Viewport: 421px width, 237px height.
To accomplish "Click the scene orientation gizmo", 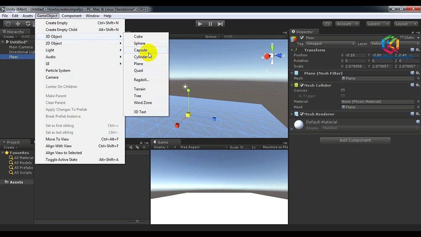I will coord(272,56).
